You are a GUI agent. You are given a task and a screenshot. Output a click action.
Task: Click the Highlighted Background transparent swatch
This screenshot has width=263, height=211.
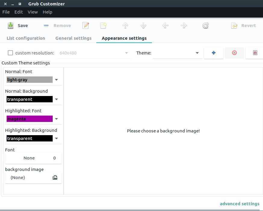pos(29,138)
